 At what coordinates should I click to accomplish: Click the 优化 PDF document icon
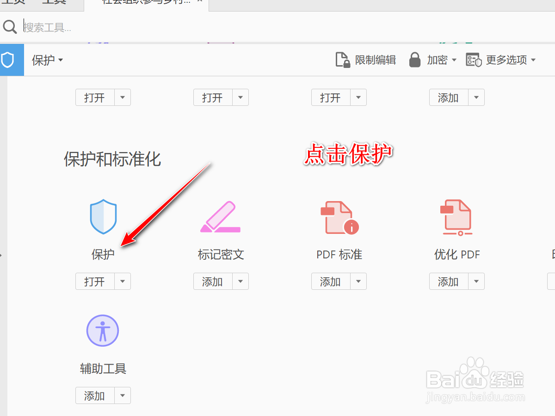457,217
